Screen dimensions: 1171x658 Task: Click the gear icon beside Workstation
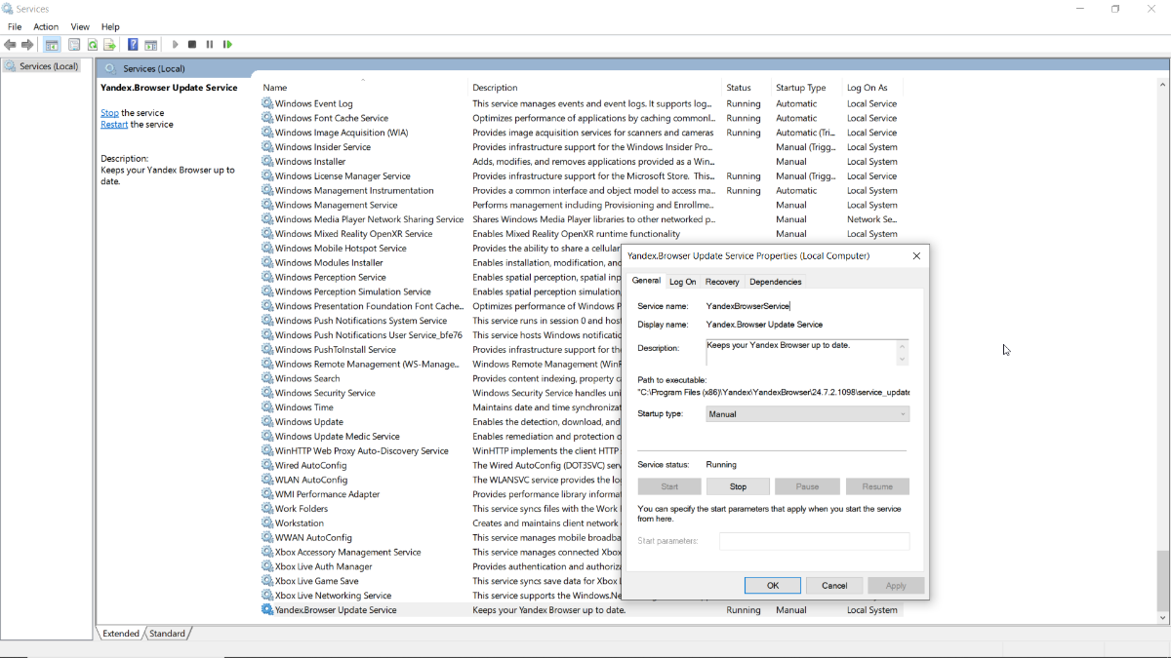[x=267, y=523]
